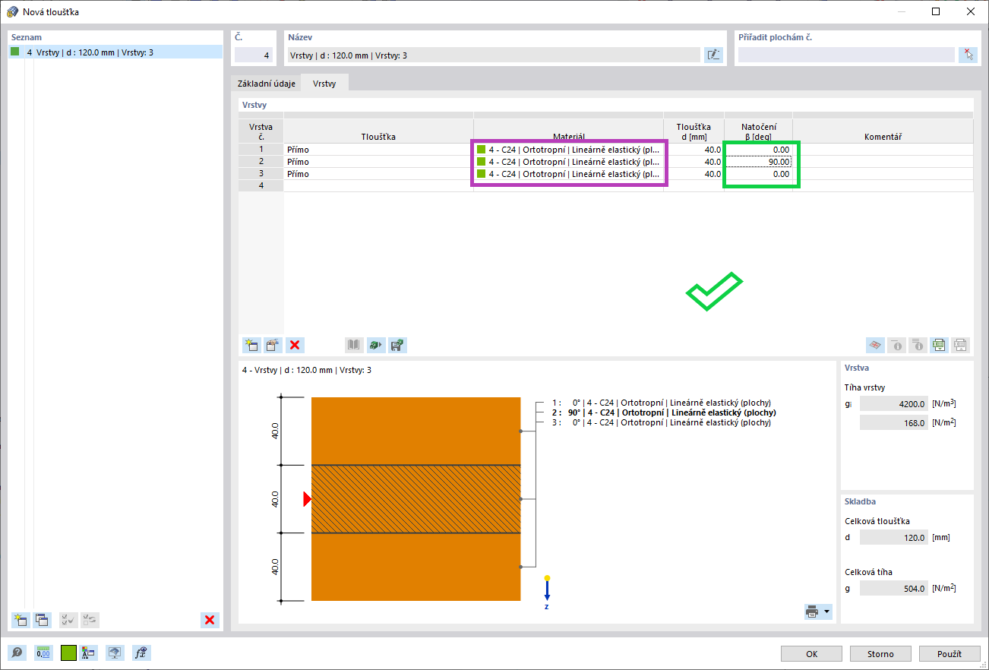
Task: Expand the print dropdown arrow in preview
Action: click(x=826, y=612)
